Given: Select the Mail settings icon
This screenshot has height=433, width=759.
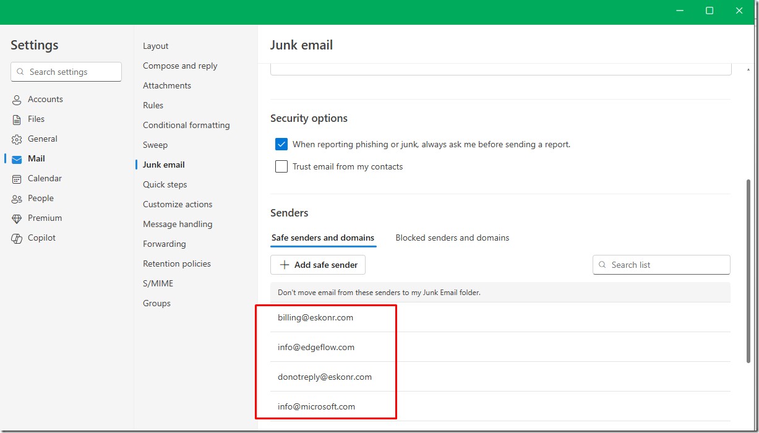Looking at the screenshot, I should click(x=16, y=158).
